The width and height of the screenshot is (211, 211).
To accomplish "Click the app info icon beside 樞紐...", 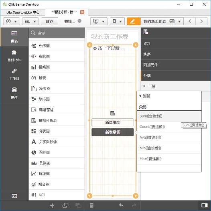I will tap(79, 21).
